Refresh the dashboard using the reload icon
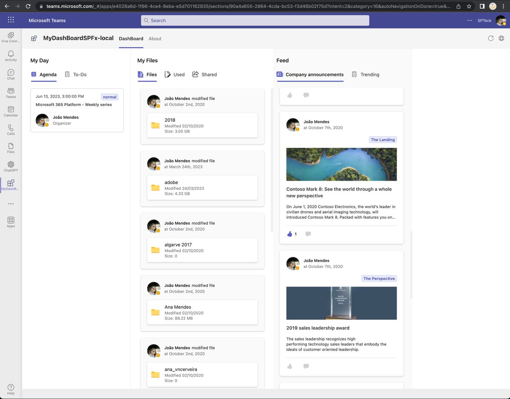Screen dimensions: 510x399 pyautogui.click(x=491, y=38)
